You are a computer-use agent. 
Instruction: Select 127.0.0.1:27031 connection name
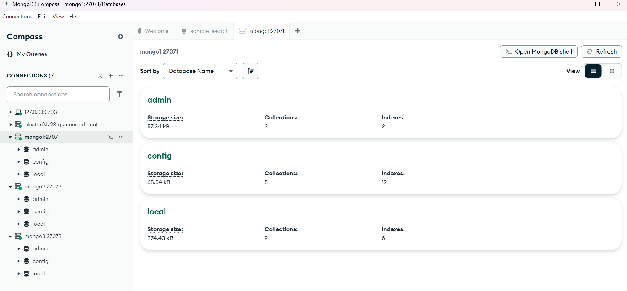[x=42, y=112]
